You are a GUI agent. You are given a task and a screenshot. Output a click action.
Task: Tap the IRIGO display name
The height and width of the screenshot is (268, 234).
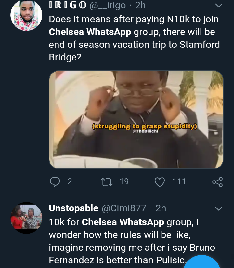coord(68,6)
